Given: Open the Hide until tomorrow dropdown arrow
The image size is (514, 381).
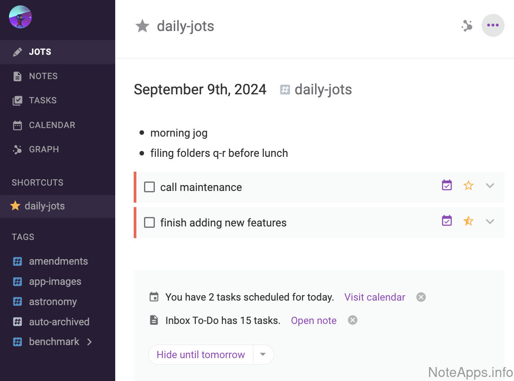Looking at the screenshot, I should click(263, 354).
